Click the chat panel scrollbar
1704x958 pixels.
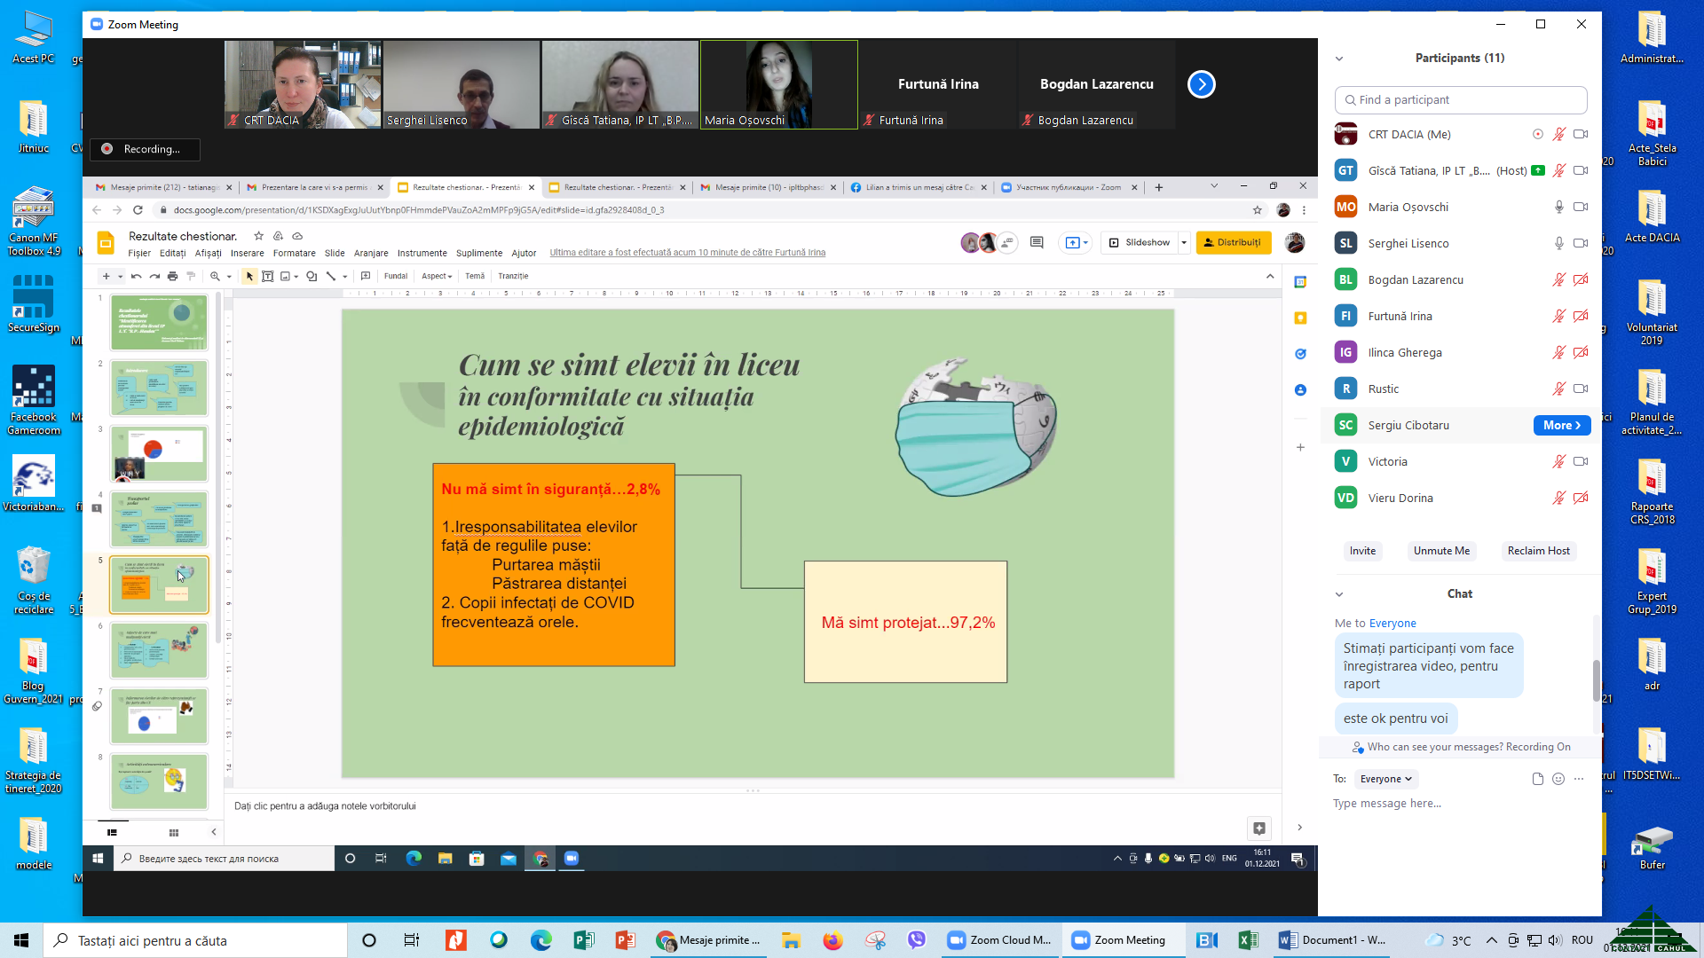pyautogui.click(x=1596, y=680)
